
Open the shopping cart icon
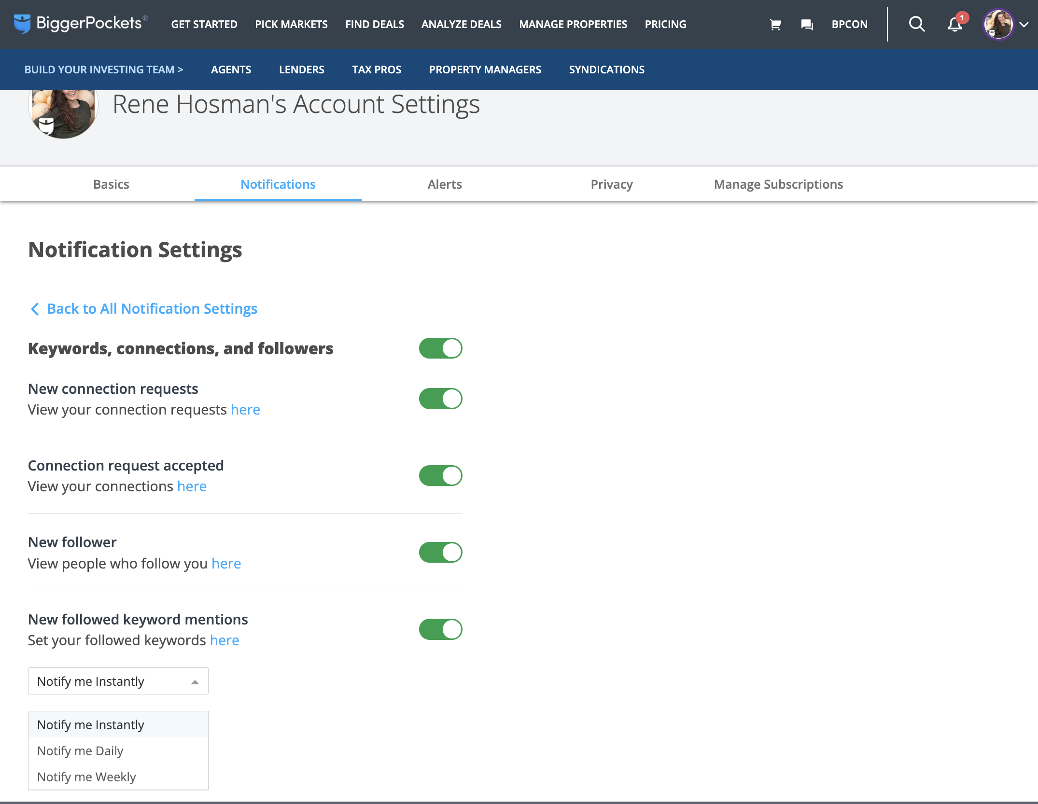pos(775,24)
